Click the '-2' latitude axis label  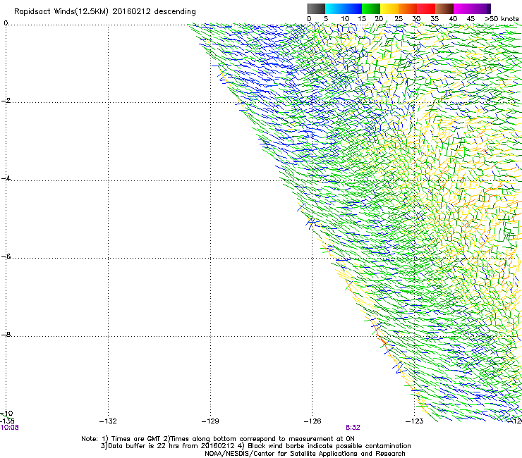click(x=6, y=101)
